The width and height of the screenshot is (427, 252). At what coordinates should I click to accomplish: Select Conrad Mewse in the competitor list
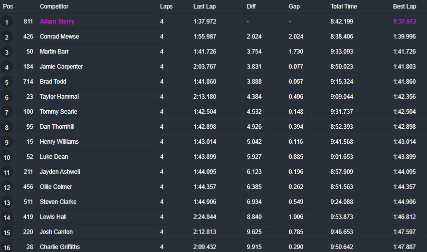coord(59,37)
